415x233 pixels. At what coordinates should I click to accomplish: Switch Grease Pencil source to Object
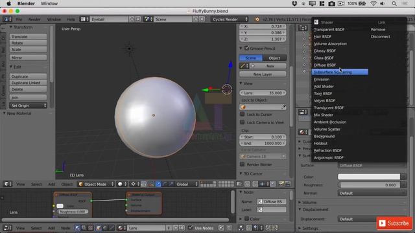(274, 58)
